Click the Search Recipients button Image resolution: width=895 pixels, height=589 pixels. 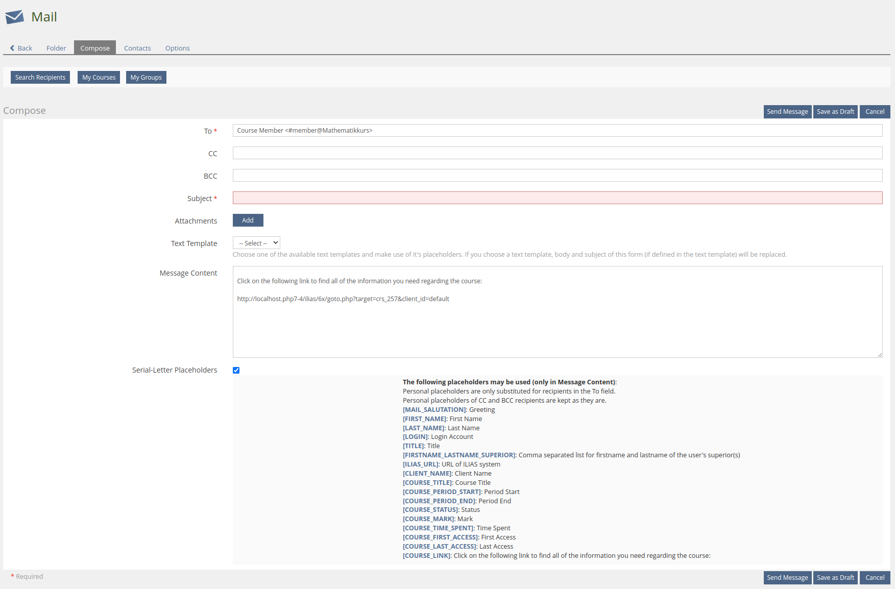40,78
